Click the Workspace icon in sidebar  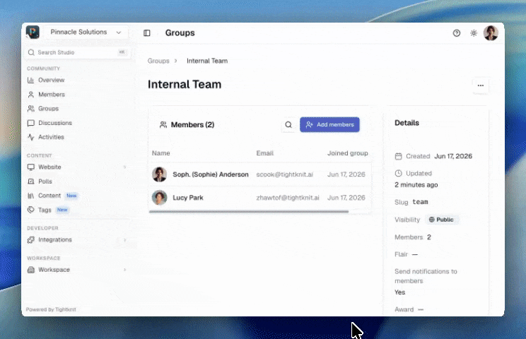click(x=31, y=270)
